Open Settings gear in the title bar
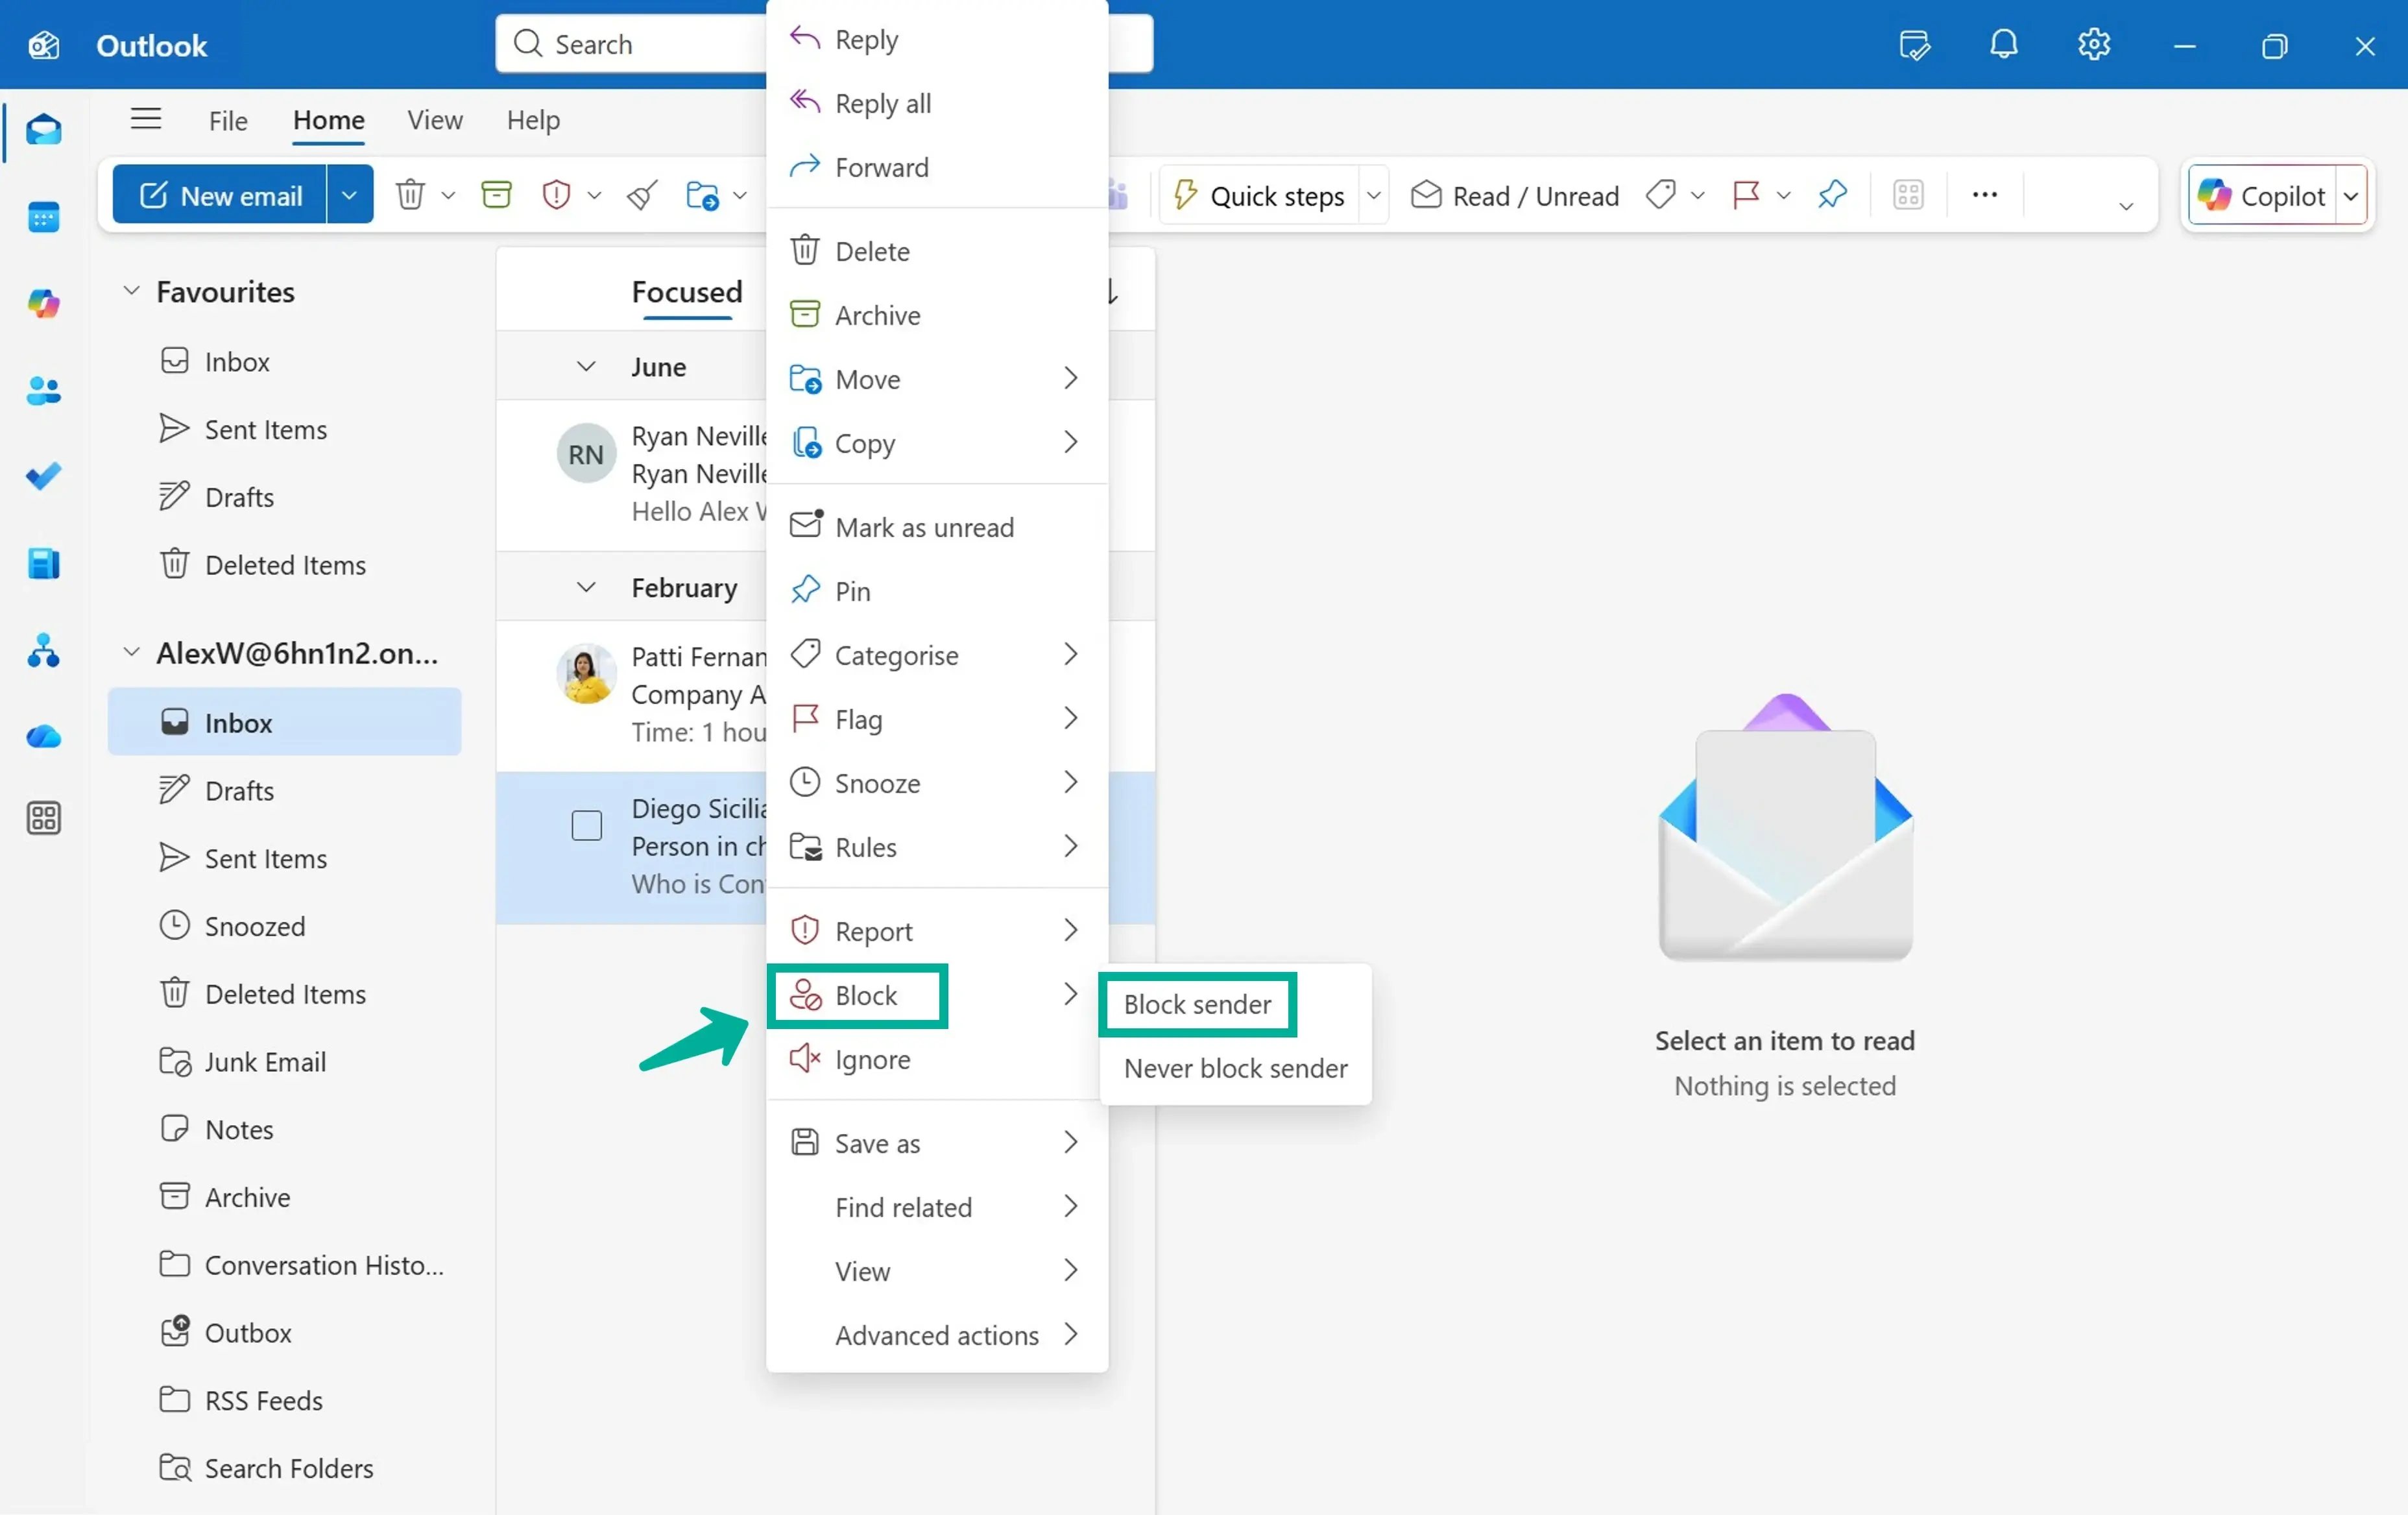This screenshot has height=1515, width=2408. 2093,44
